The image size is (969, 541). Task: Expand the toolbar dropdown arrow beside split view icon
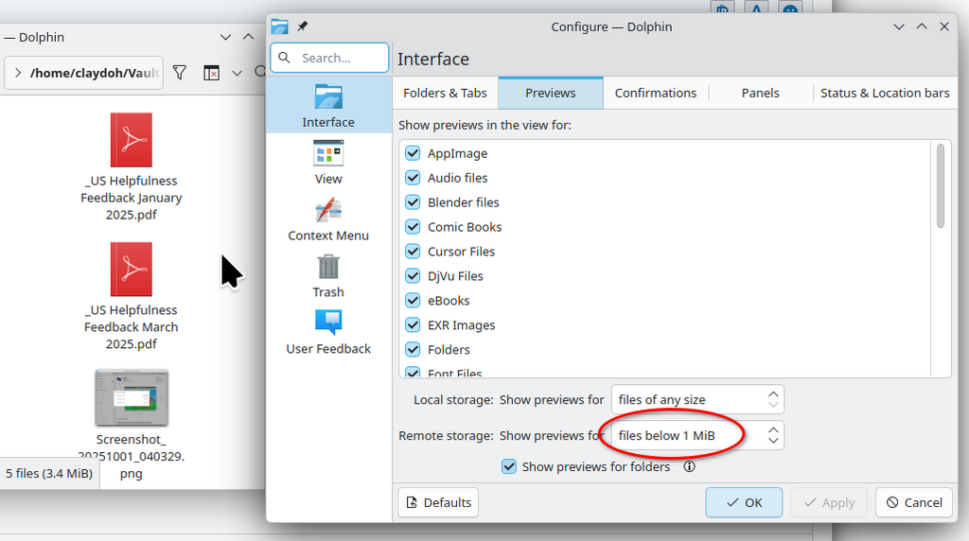pos(237,73)
